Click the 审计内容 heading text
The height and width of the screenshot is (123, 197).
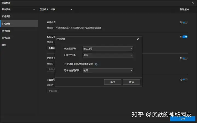pos(51,22)
